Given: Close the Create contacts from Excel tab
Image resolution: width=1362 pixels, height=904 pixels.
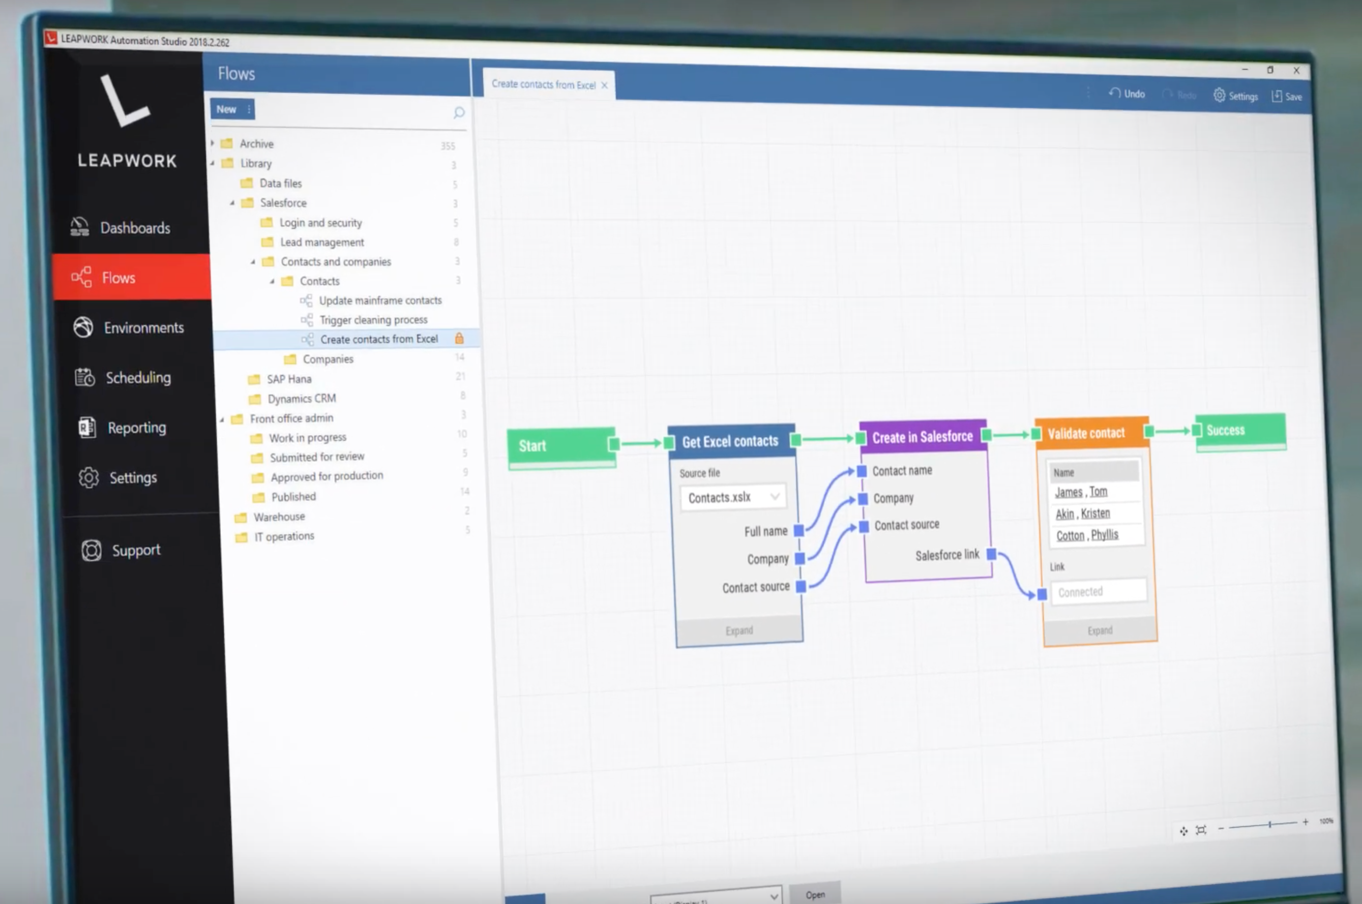Looking at the screenshot, I should click(x=604, y=85).
